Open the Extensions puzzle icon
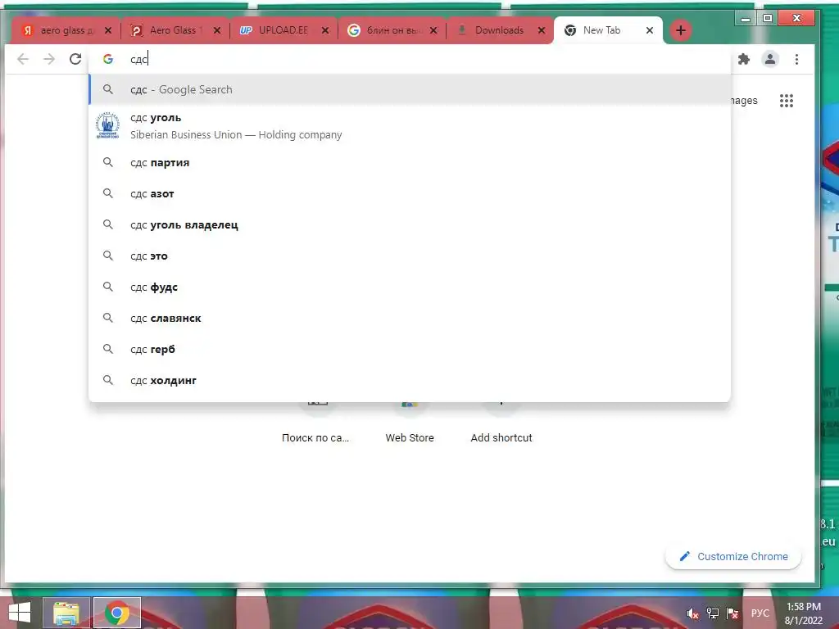Image resolution: width=839 pixels, height=629 pixels. pos(744,59)
